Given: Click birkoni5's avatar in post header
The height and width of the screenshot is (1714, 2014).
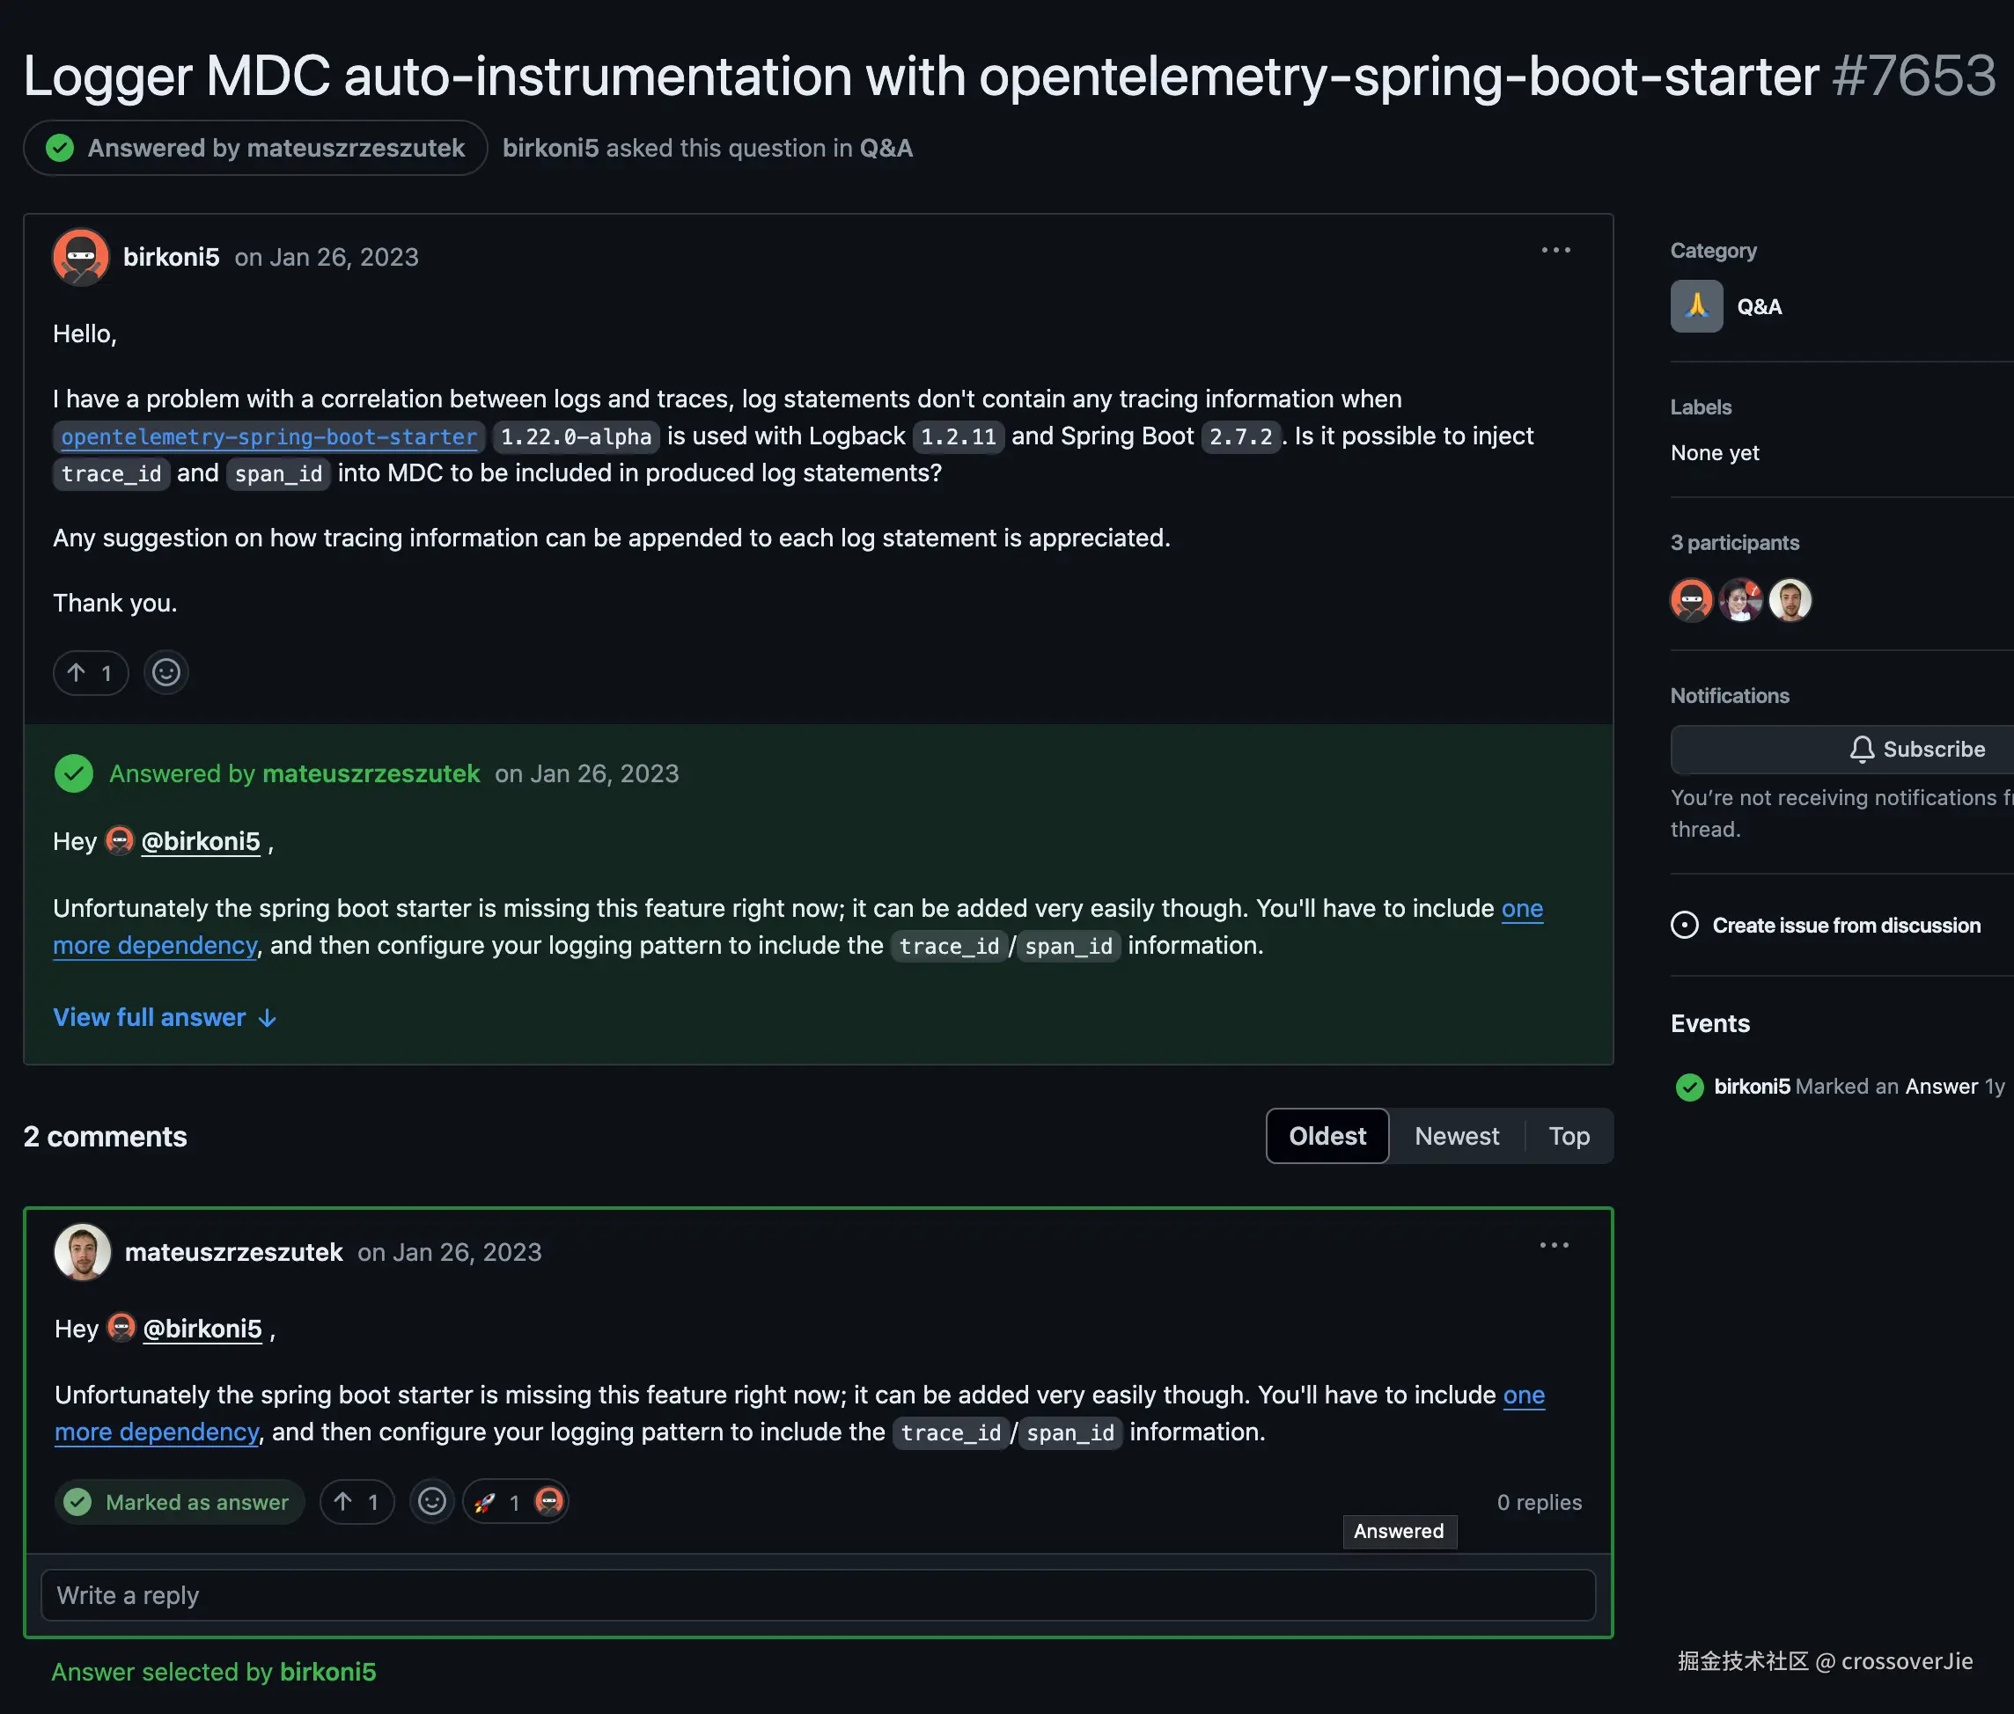Looking at the screenshot, I should [81, 258].
